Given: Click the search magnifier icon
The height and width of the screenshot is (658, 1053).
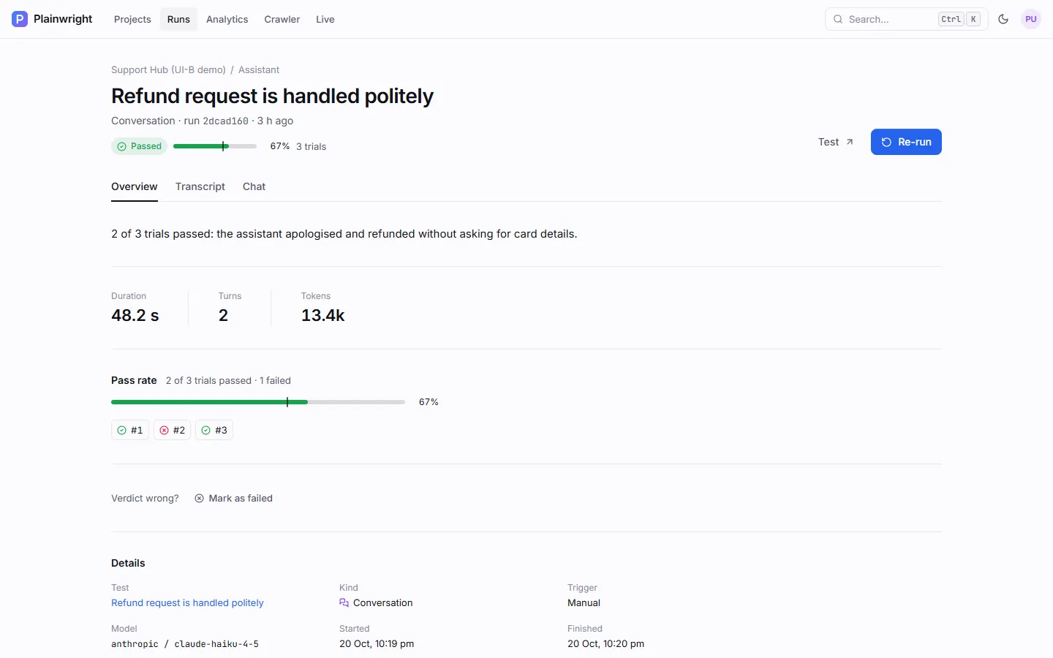Looking at the screenshot, I should (838, 19).
